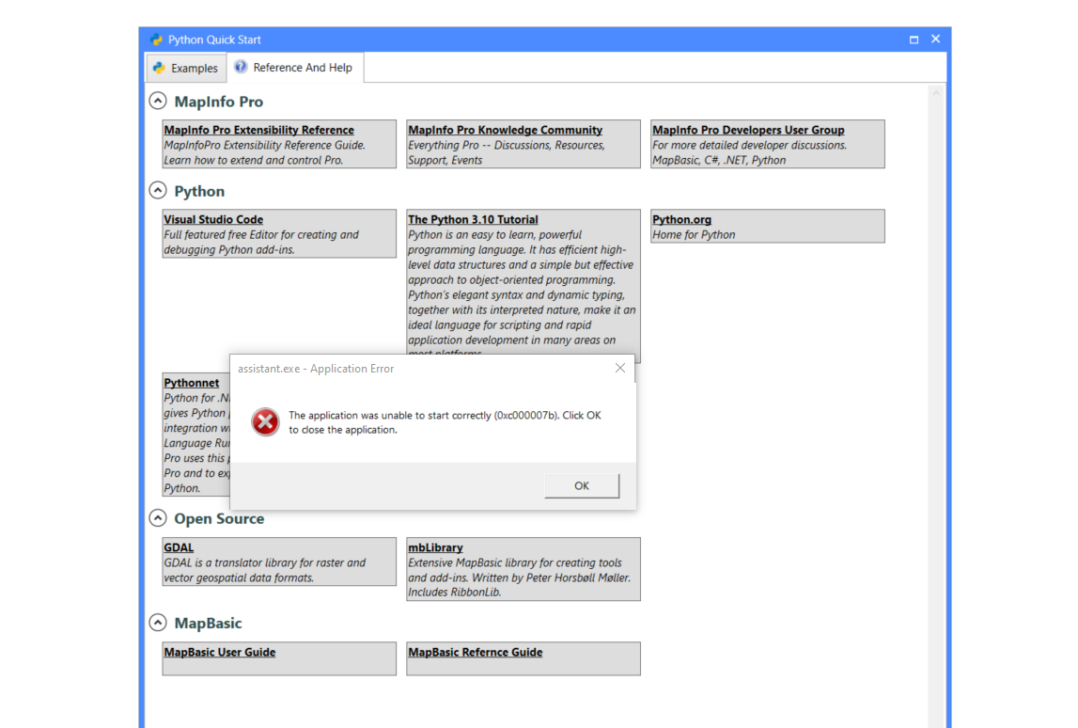This screenshot has width=1078, height=728.
Task: Open the MapBasic User Guide link
Action: pyautogui.click(x=219, y=653)
